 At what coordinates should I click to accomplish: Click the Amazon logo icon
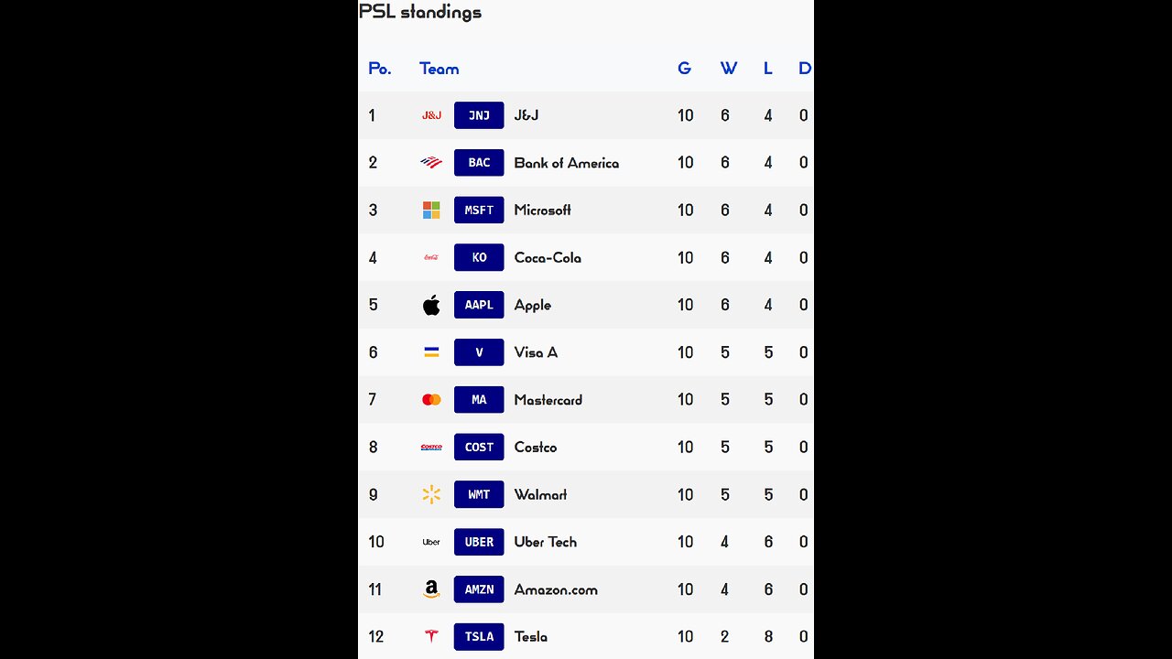point(431,589)
